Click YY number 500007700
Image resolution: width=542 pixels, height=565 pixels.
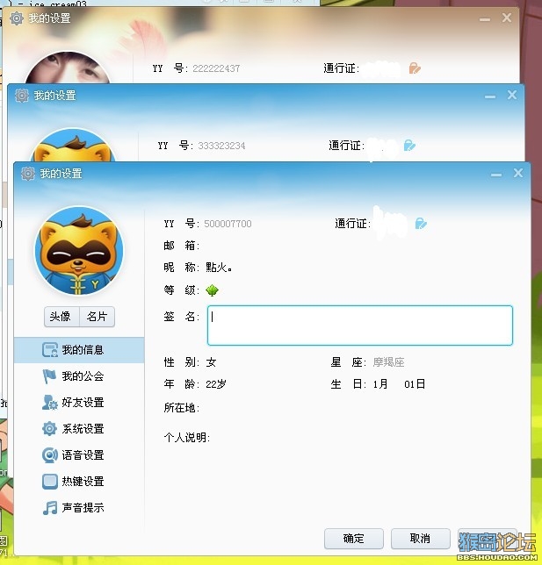[228, 224]
